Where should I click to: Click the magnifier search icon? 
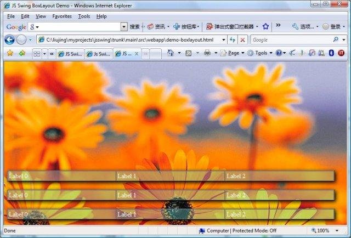(x=336, y=39)
